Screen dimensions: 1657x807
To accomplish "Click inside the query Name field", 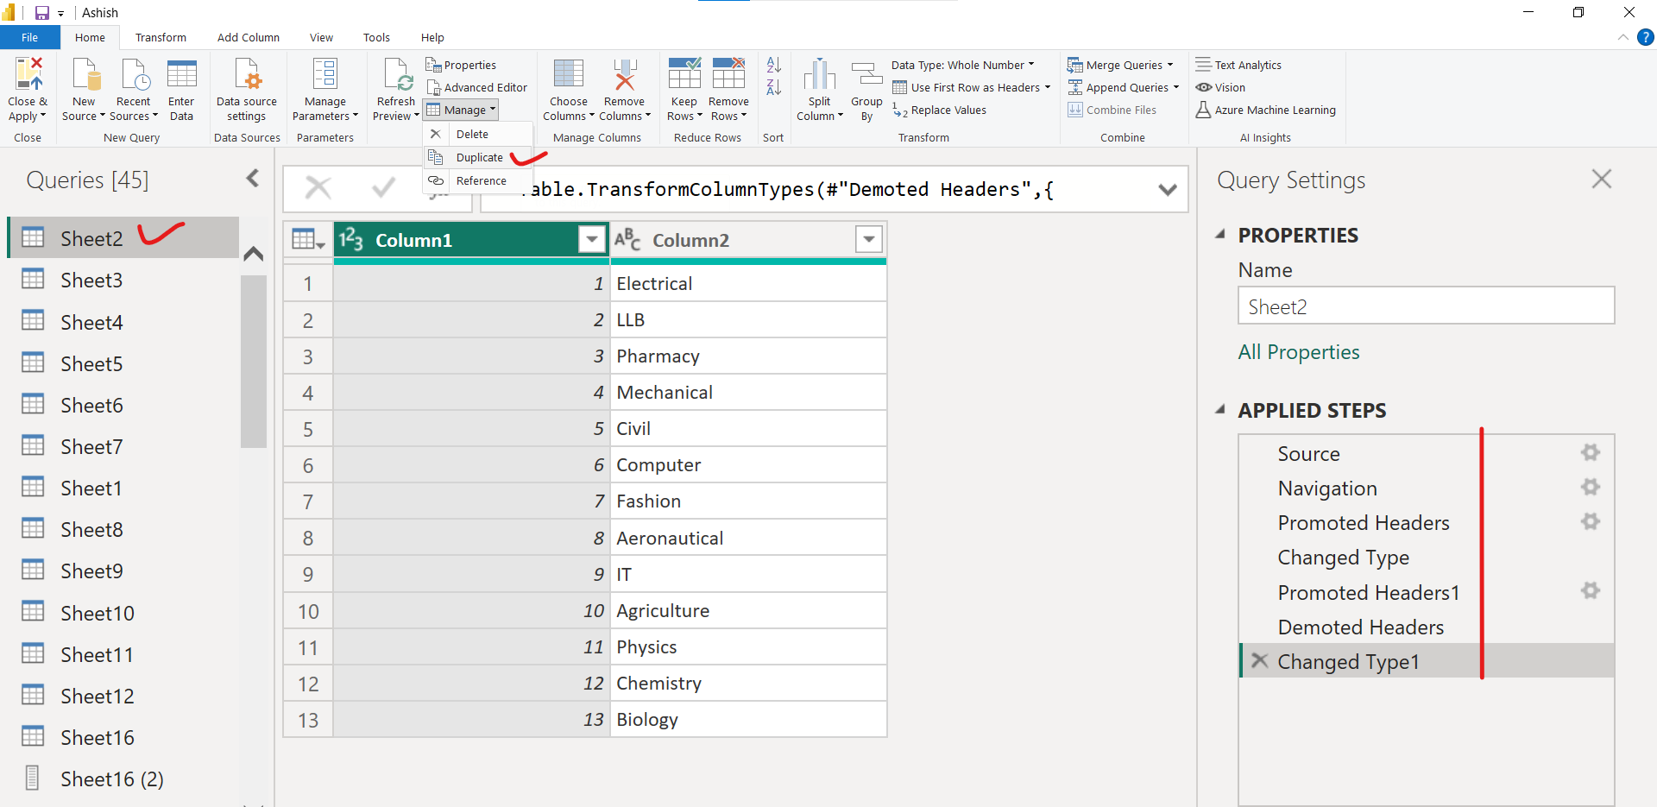I will tap(1424, 306).
